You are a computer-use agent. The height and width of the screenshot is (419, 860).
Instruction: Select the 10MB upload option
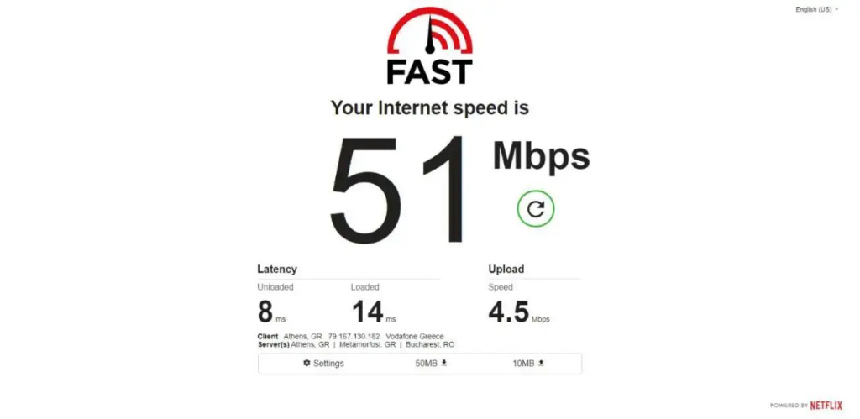528,363
